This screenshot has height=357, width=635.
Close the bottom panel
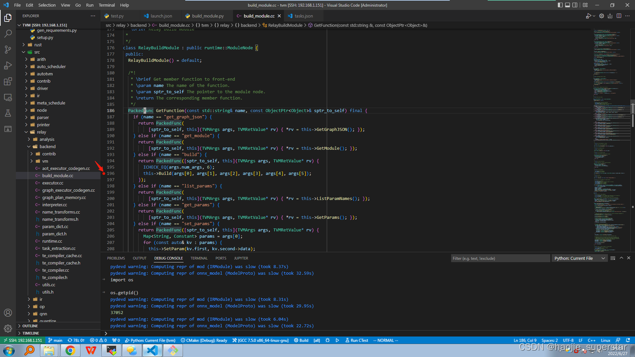(x=629, y=258)
